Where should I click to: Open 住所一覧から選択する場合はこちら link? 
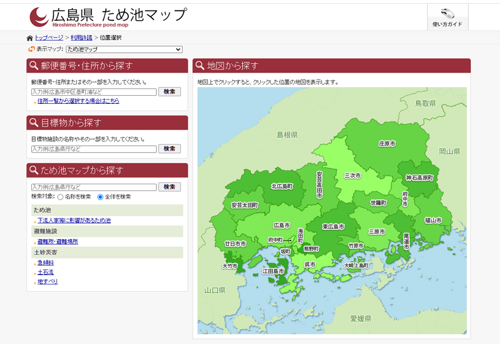pos(78,101)
